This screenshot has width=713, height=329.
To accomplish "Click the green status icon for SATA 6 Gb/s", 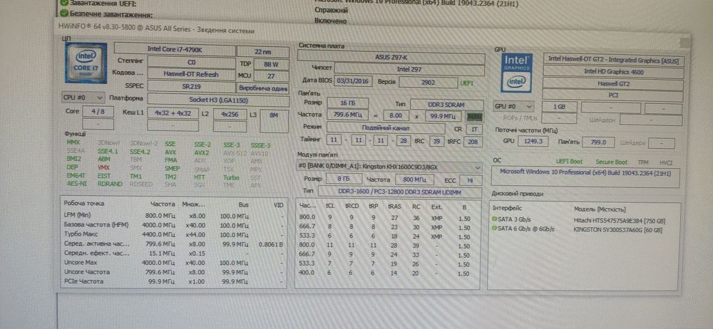I will pos(495,229).
